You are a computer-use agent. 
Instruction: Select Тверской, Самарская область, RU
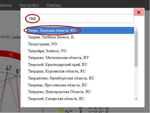(80, 99)
